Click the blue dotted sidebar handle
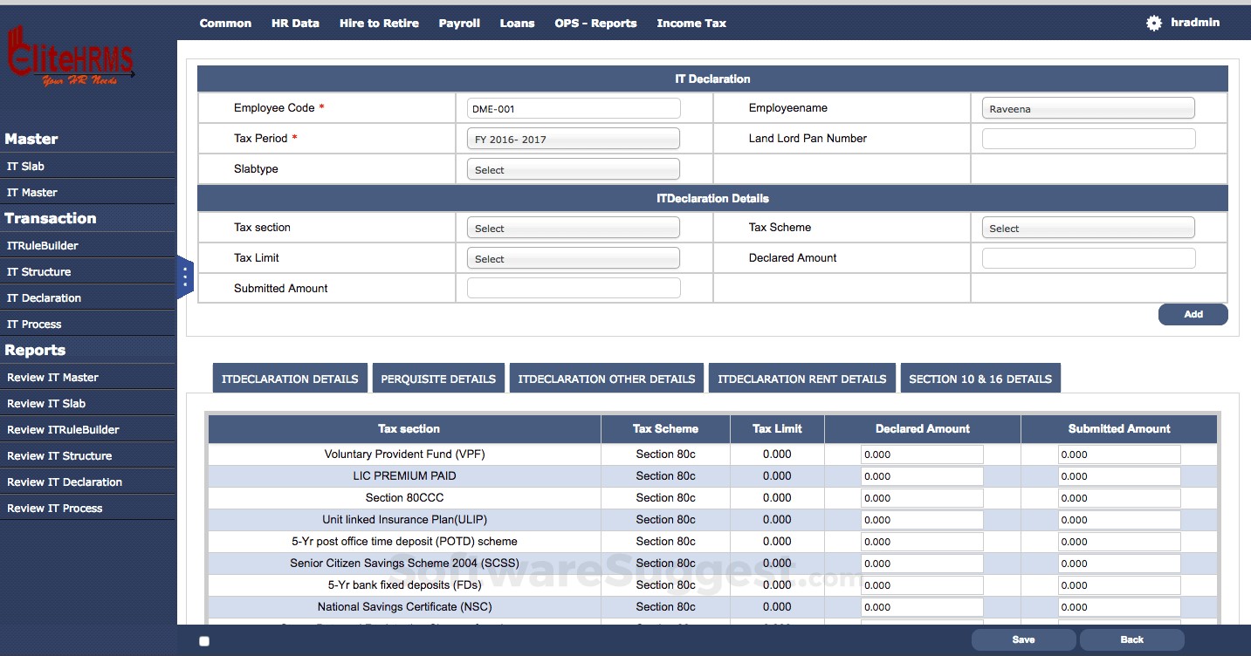The width and height of the screenshot is (1251, 656). (185, 277)
